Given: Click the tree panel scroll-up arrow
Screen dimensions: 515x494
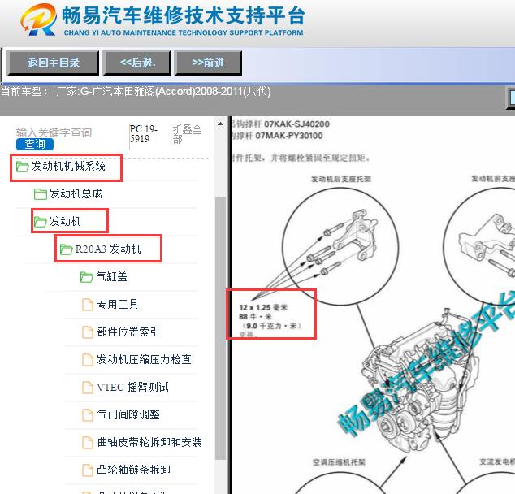Looking at the screenshot, I should (220, 123).
